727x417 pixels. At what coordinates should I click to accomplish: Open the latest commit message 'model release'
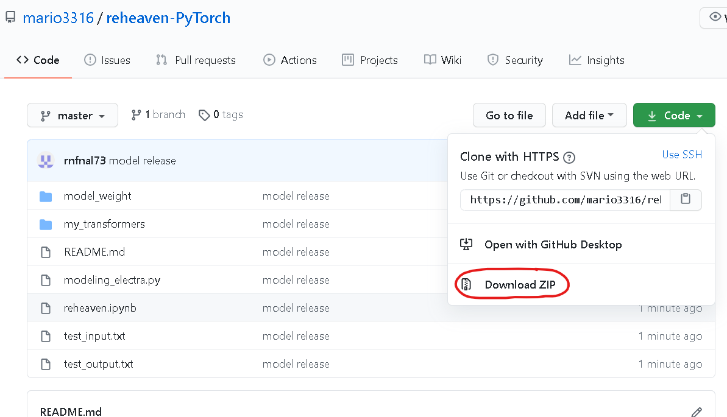pos(143,161)
